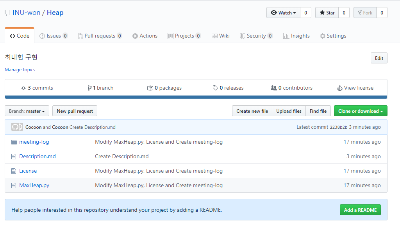The image size is (400, 229).
Task: Star the repository
Action: 327,13
